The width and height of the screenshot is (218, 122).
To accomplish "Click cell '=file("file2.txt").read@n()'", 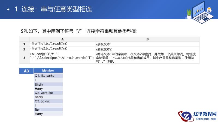I will [x=62, y=49].
